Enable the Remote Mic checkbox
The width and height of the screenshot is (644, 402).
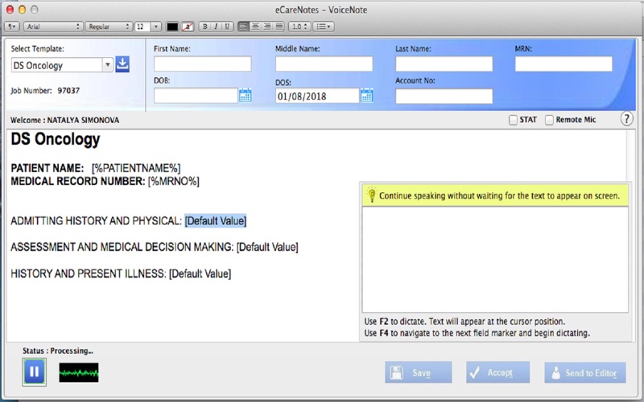[549, 120]
